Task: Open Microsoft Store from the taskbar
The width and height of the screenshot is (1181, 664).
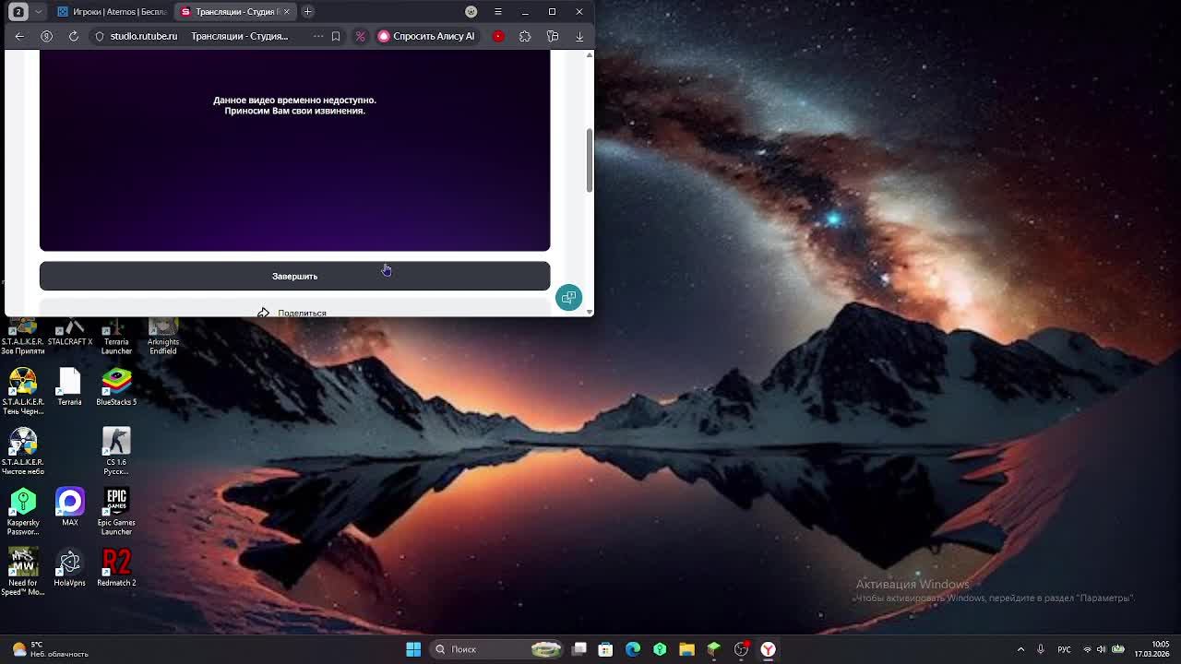Action: point(605,649)
